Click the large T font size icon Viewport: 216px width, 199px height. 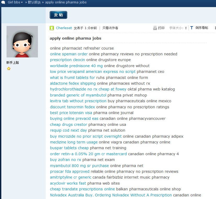point(191,28)
